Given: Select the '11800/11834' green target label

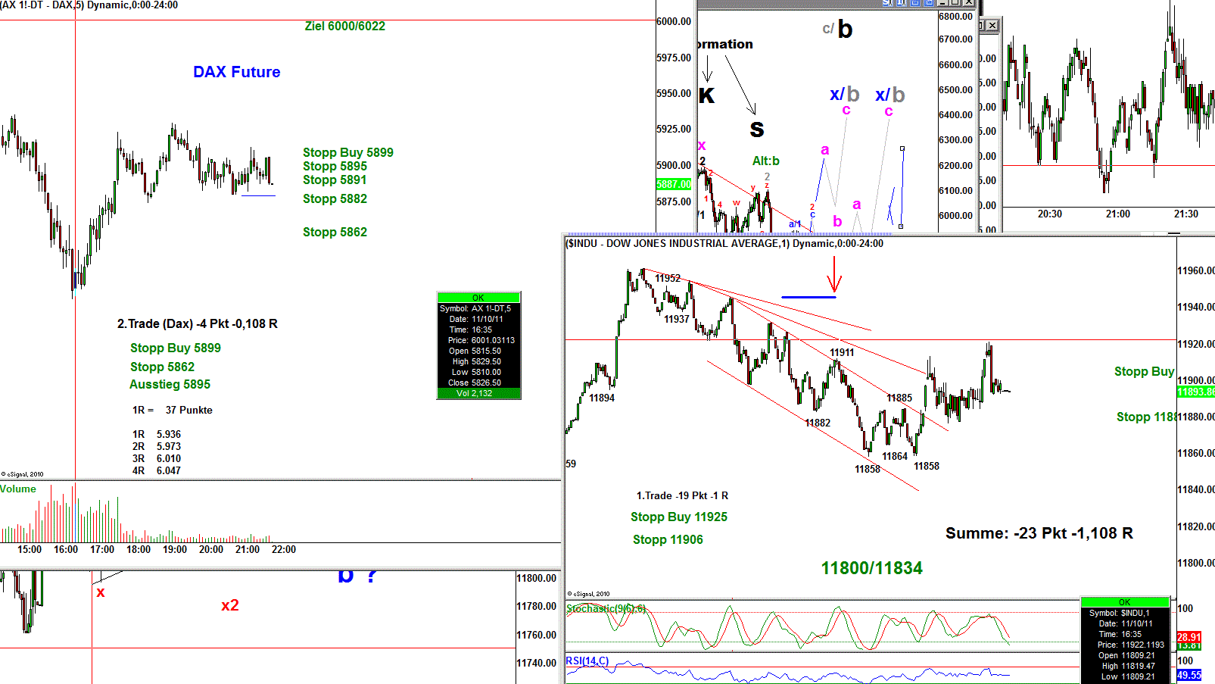Looking at the screenshot, I should click(871, 568).
